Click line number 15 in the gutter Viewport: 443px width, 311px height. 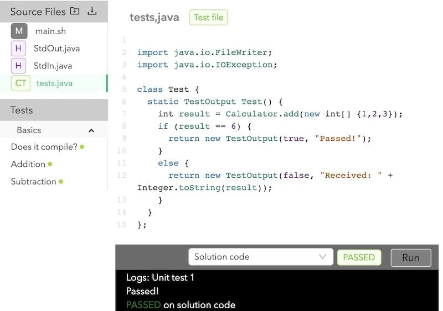pyautogui.click(x=121, y=225)
